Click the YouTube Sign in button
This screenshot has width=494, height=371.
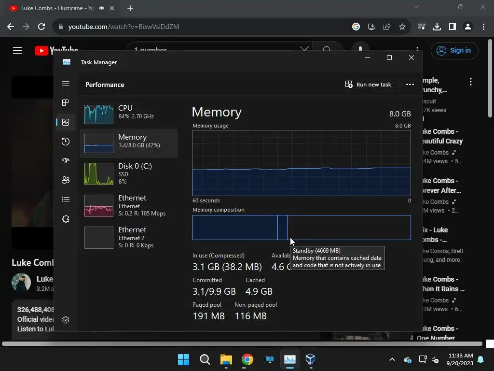pyautogui.click(x=454, y=50)
